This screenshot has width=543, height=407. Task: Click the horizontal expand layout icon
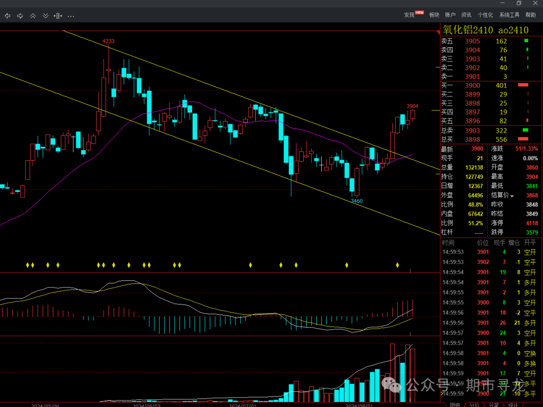tap(58, 16)
